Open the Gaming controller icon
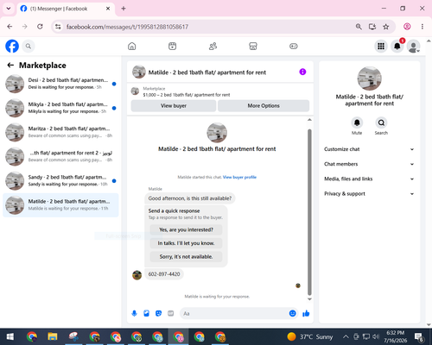This screenshot has height=345, width=432. point(294,46)
